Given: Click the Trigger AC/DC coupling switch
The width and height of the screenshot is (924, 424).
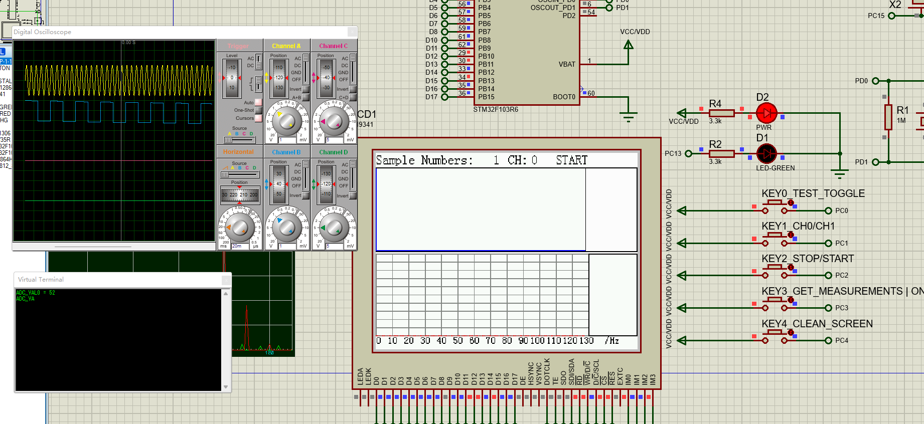Looking at the screenshot, I should pyautogui.click(x=258, y=62).
